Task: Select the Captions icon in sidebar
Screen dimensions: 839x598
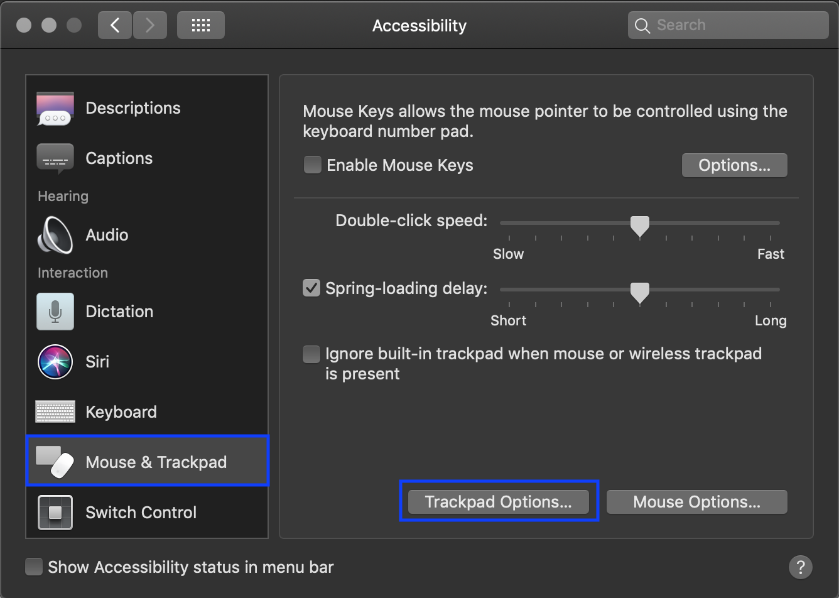Action: (55, 158)
